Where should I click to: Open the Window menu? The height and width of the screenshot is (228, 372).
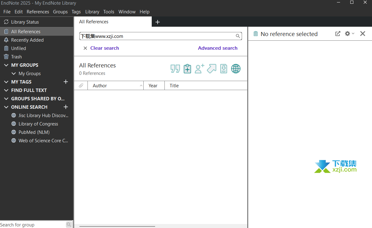(x=127, y=11)
